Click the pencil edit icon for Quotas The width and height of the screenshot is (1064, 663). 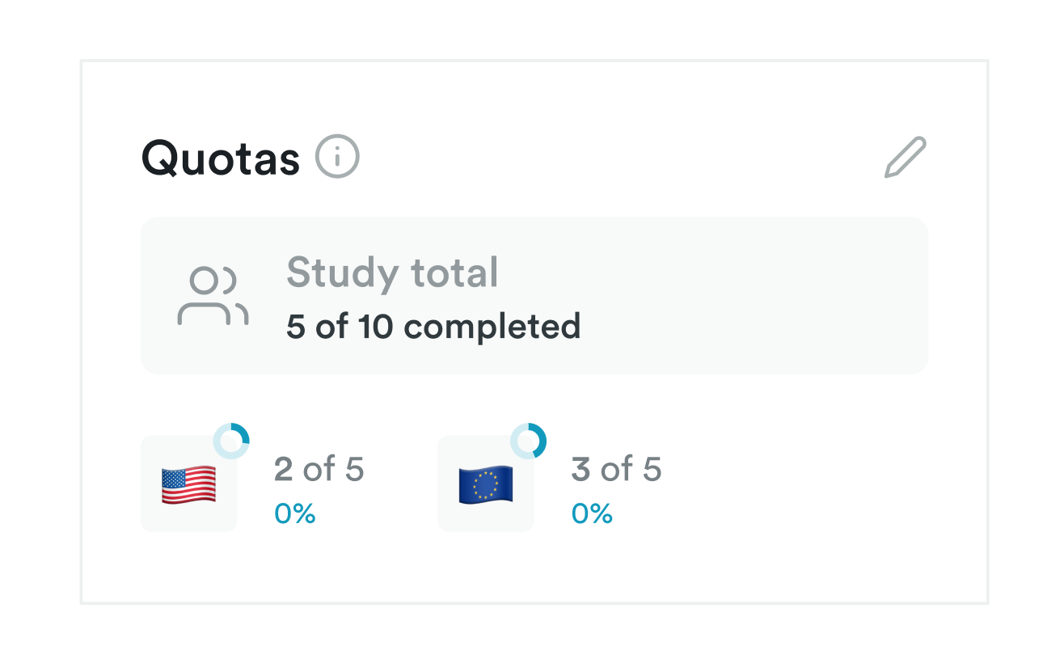906,158
